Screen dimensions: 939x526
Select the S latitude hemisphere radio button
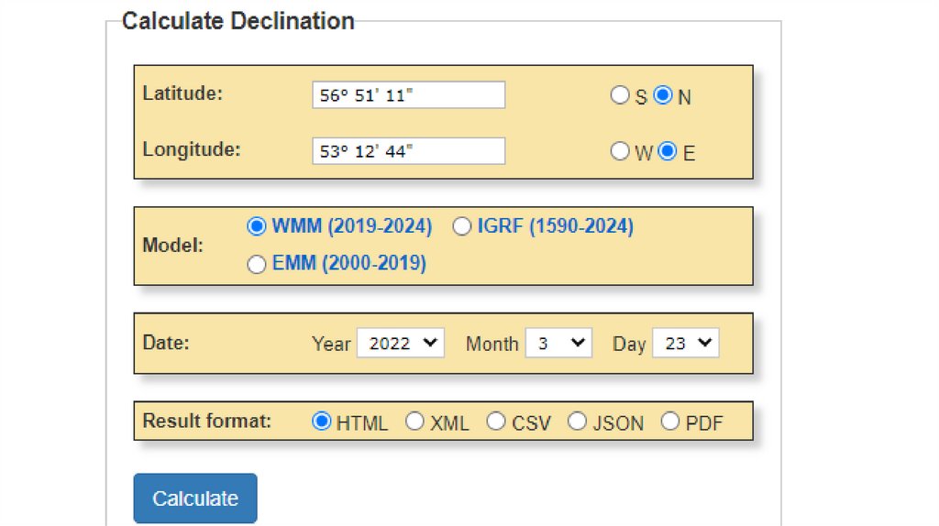pyautogui.click(x=620, y=95)
